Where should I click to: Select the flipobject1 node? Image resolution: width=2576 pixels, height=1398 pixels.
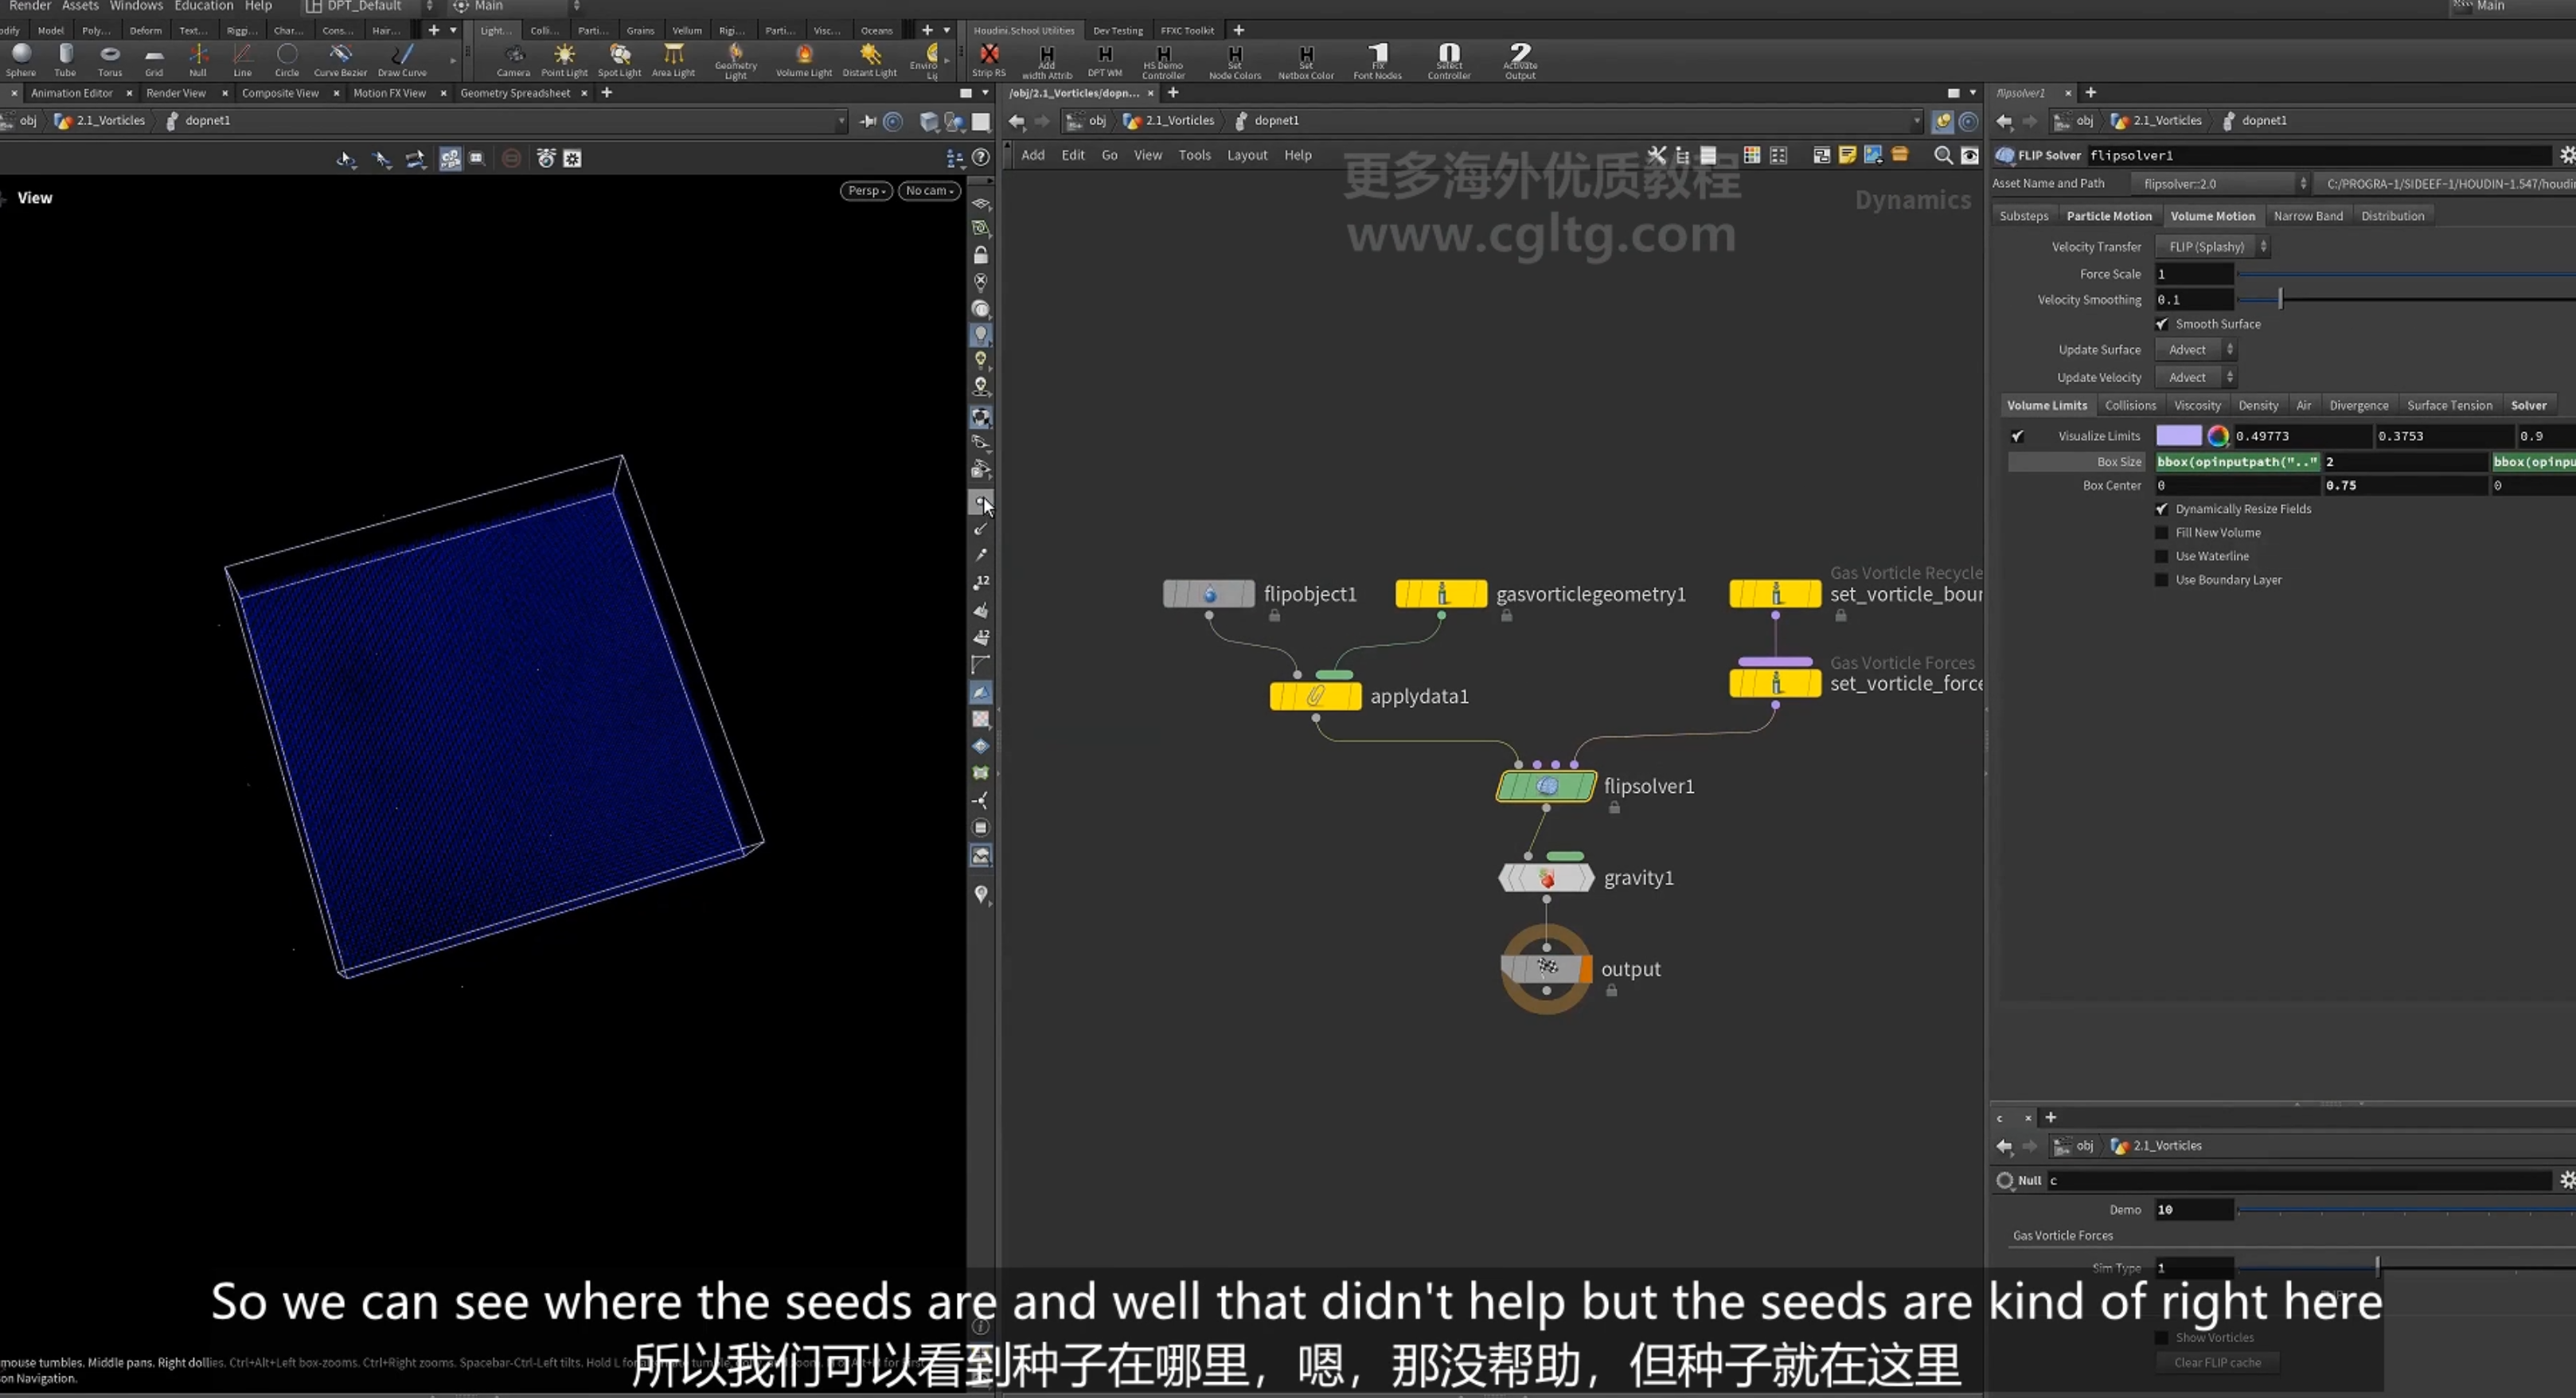click(x=1209, y=594)
